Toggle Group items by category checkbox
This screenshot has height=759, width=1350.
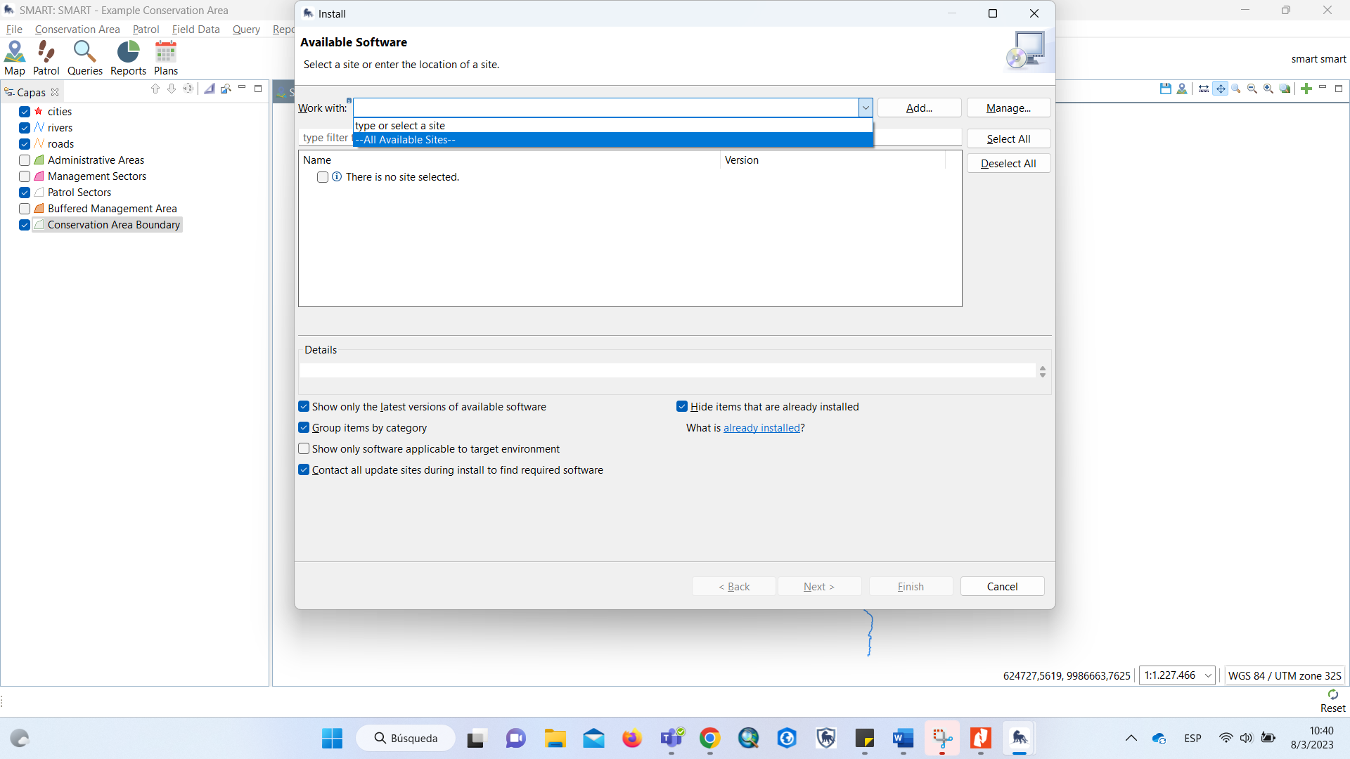point(304,427)
